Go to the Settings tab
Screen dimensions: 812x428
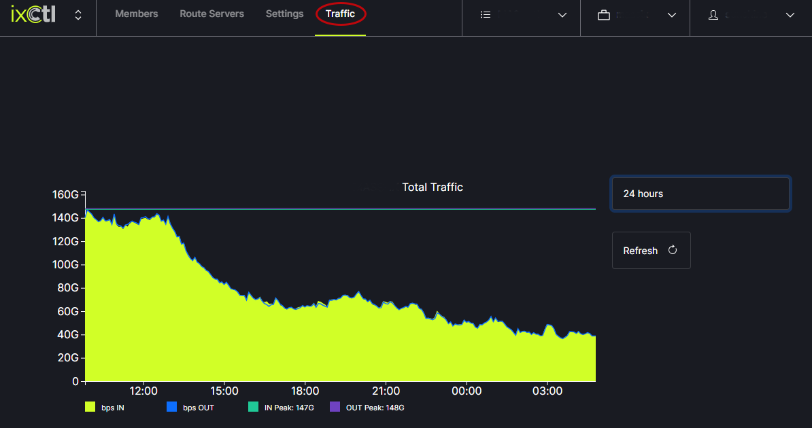[x=284, y=14]
